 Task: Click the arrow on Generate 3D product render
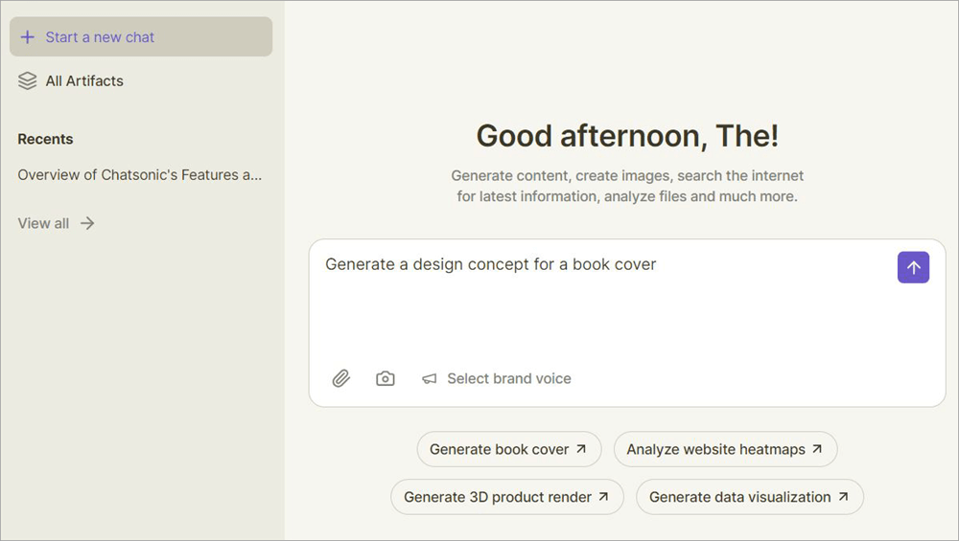pos(603,497)
